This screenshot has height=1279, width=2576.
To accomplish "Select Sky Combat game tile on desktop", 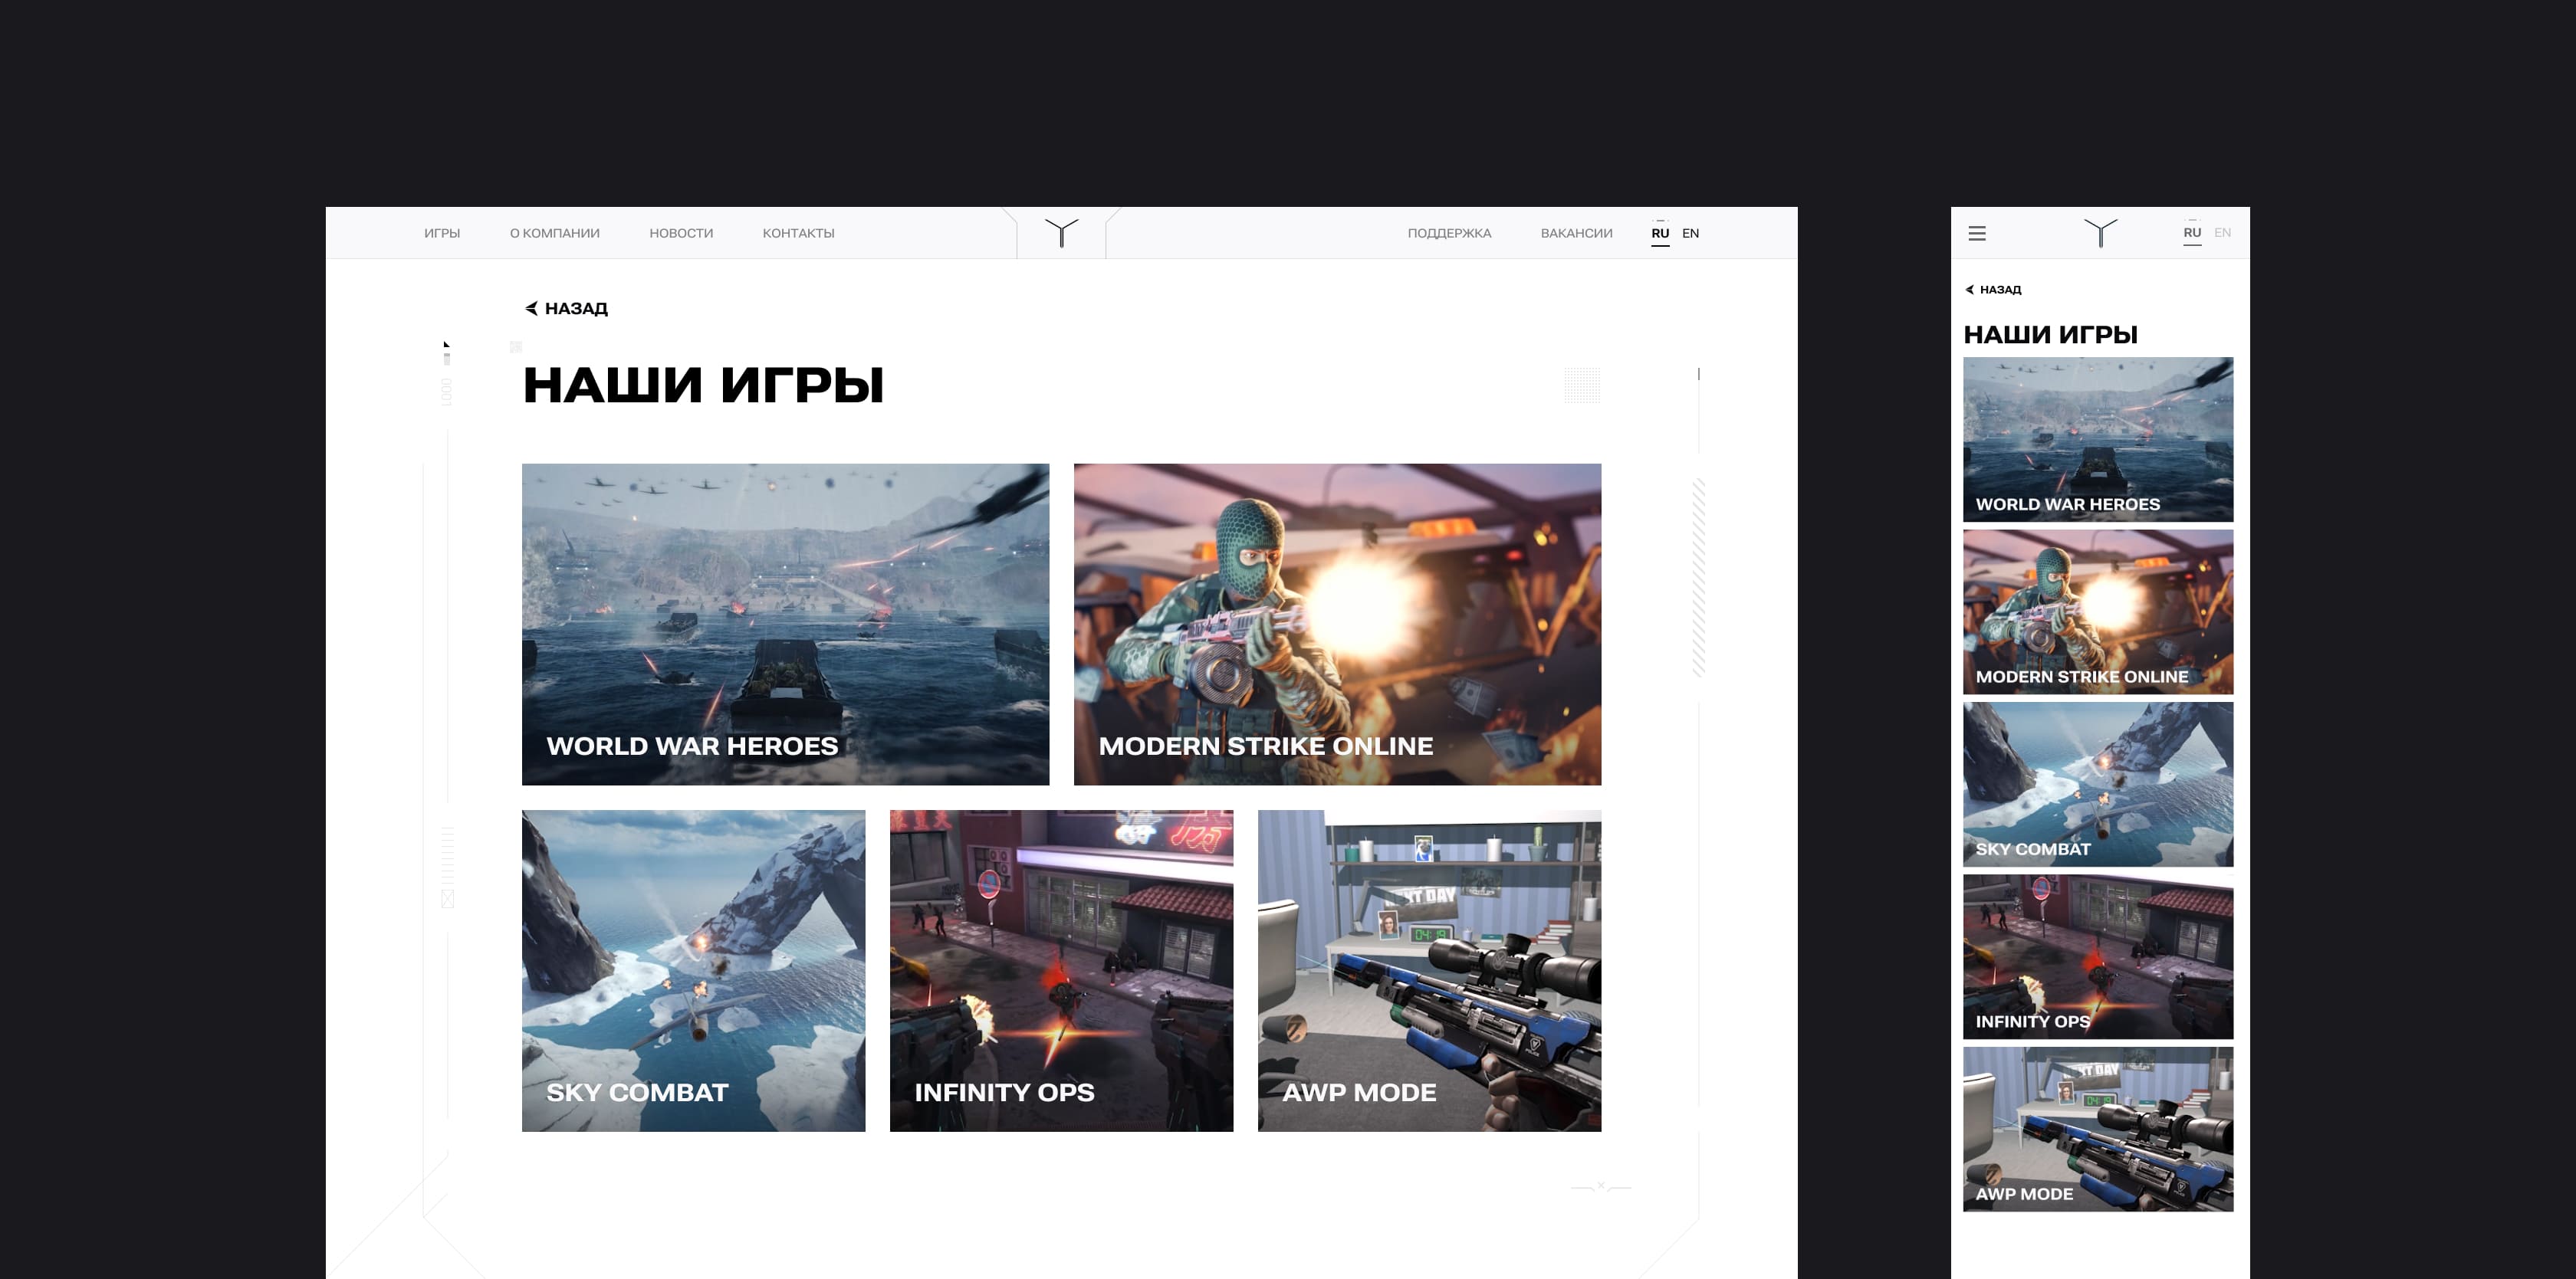I will 693,970.
